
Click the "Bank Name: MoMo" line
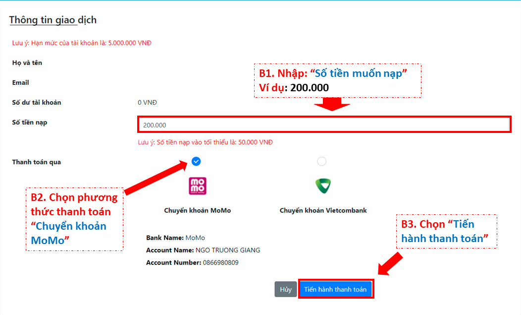coord(175,238)
